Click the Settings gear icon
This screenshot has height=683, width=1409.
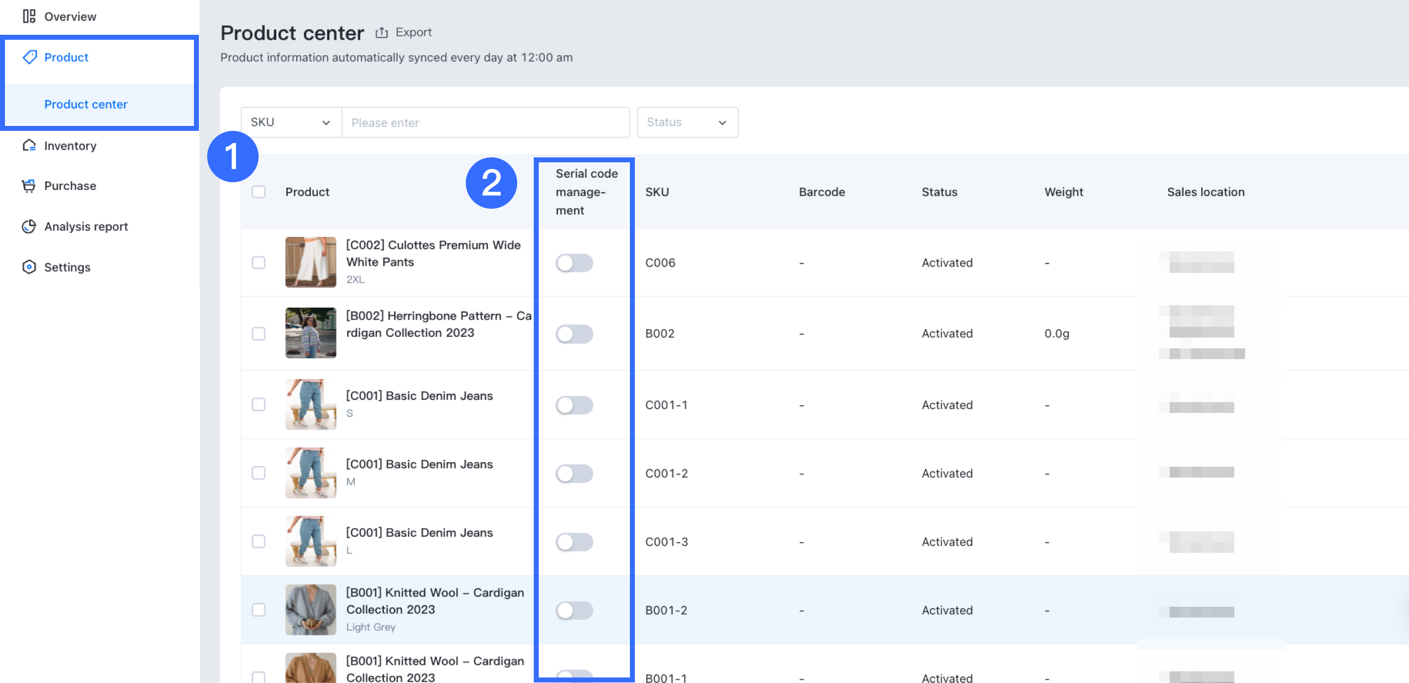pyautogui.click(x=29, y=267)
